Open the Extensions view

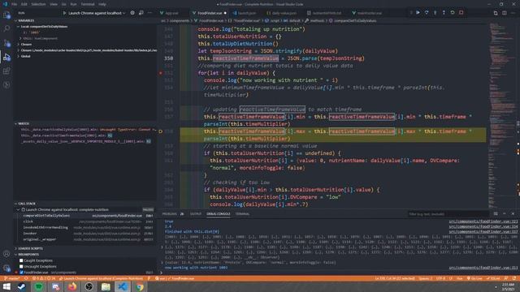pos(6,71)
